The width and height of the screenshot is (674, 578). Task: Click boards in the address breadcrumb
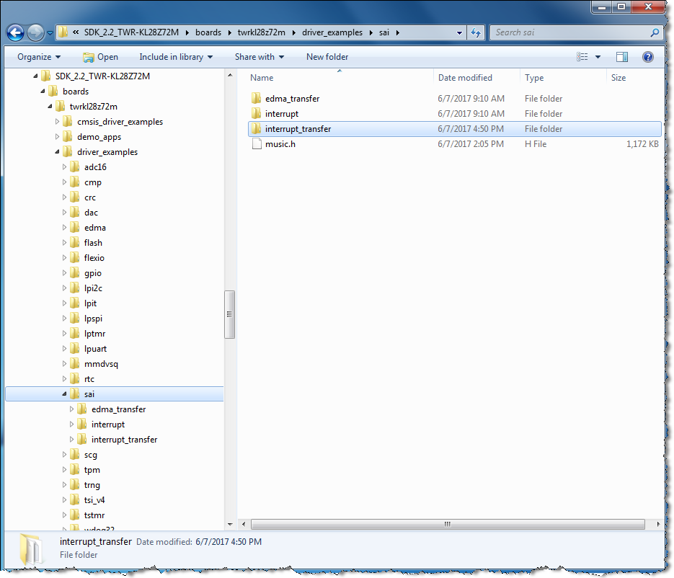(208, 32)
